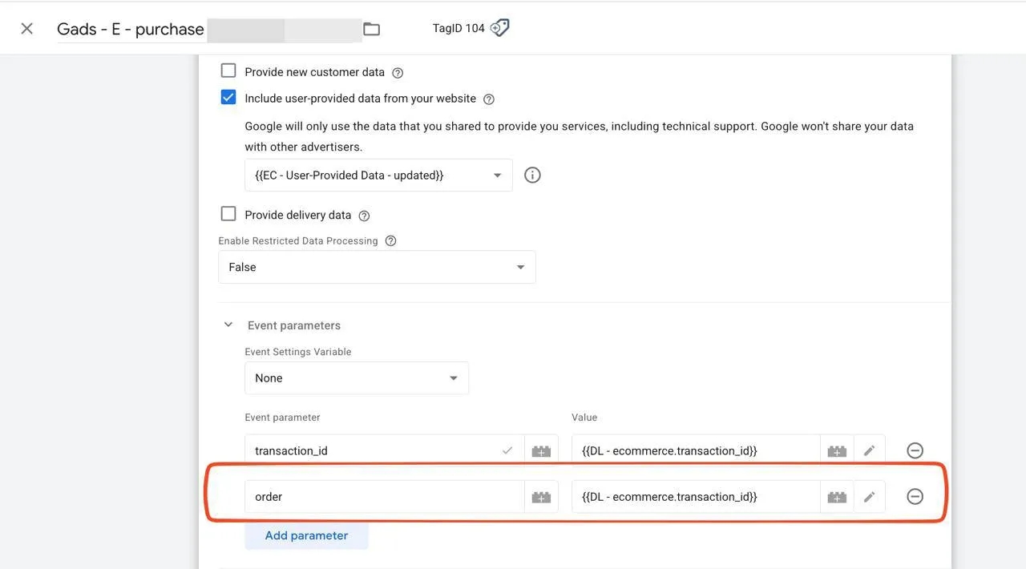Open the EC - User-Provided Data variable dropdown

point(378,175)
